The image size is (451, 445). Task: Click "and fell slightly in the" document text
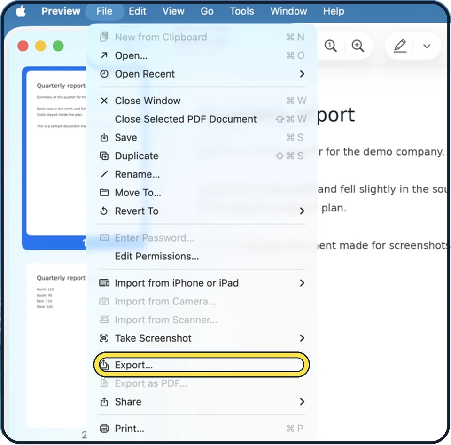373,189
